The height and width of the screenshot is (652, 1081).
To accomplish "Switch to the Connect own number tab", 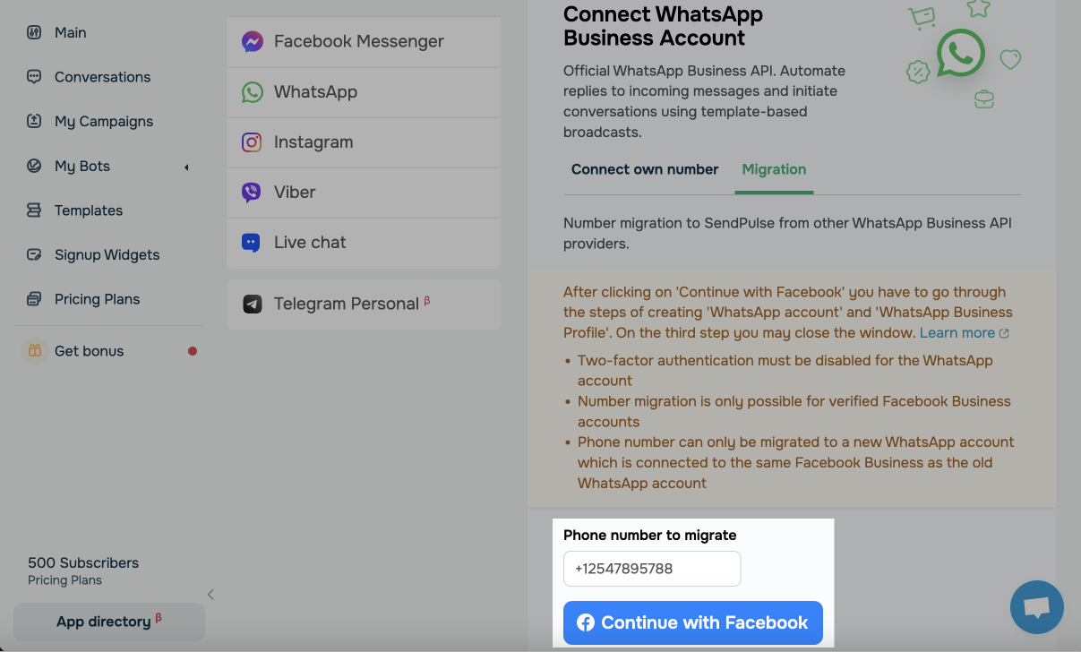I will coord(645,169).
